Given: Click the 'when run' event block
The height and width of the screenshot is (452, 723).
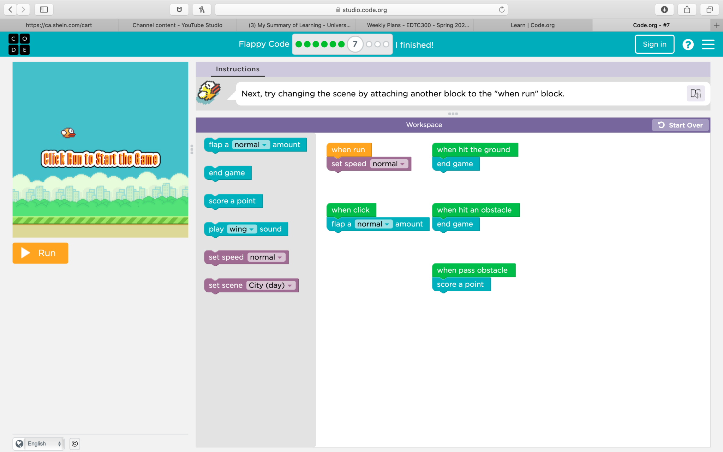Looking at the screenshot, I should tap(348, 150).
